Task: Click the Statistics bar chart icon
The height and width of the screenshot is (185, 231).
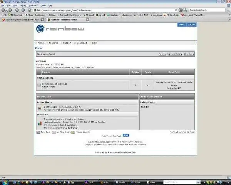Action: point(40,123)
